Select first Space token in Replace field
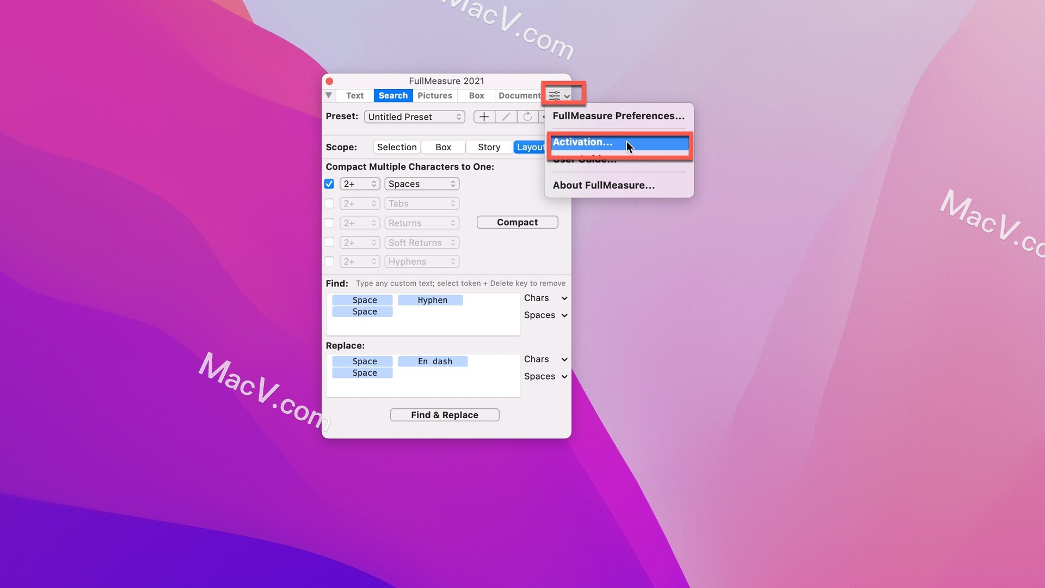The height and width of the screenshot is (588, 1045). click(x=362, y=362)
